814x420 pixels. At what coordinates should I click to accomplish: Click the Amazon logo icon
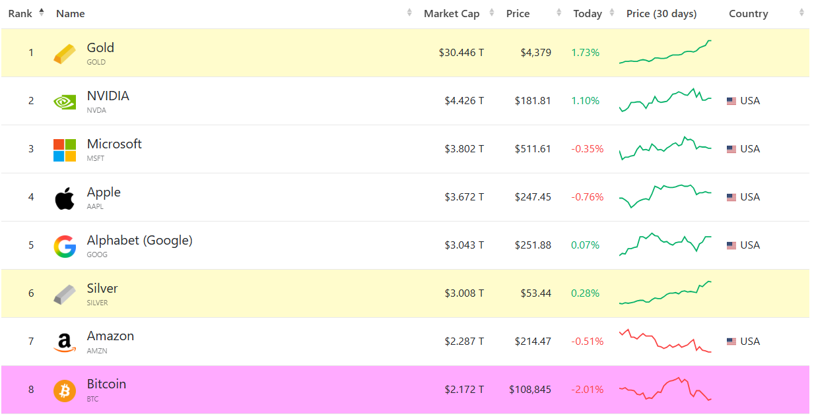pyautogui.click(x=65, y=342)
